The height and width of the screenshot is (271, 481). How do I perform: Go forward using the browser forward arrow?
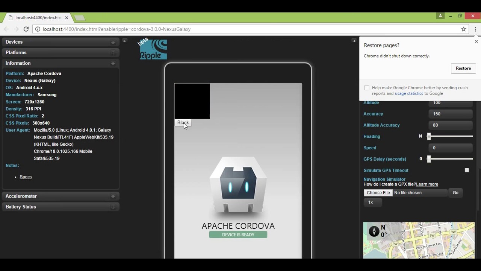pyautogui.click(x=16, y=29)
